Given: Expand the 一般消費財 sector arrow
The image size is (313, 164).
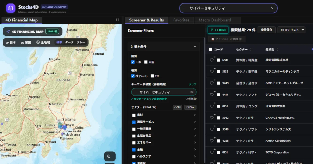Looking at the screenshot, I should pos(195,129).
